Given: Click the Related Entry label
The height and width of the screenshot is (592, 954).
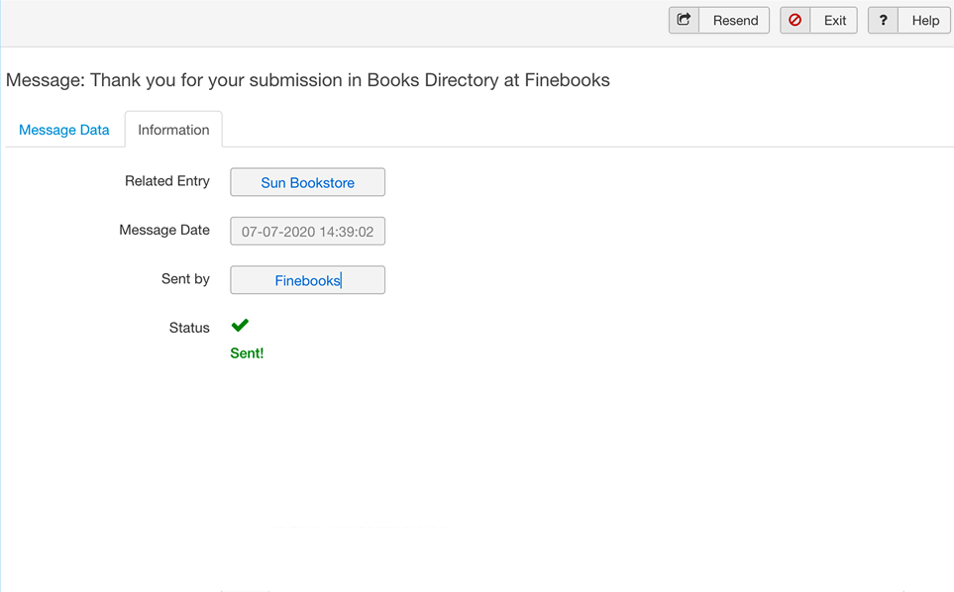Looking at the screenshot, I should pos(167,180).
